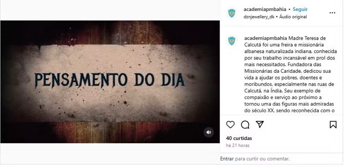Click the há 21 horas timestamp
Screen dimensions: 346x167
[x=238, y=146]
